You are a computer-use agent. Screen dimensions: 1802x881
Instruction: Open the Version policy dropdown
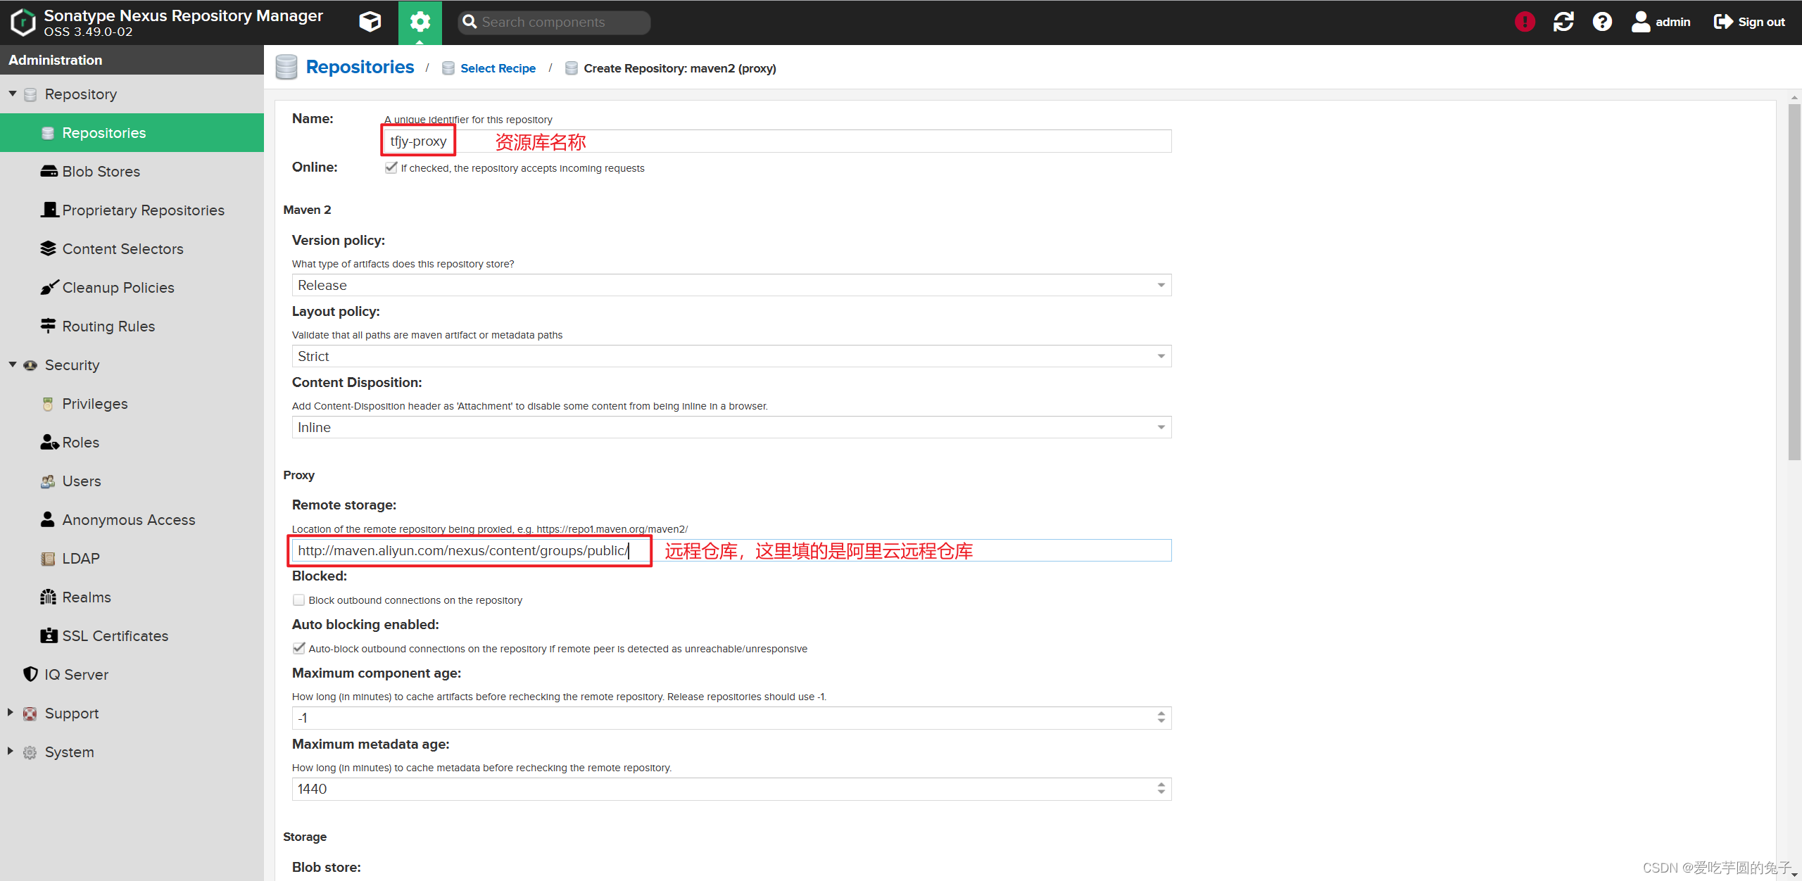1160,286
